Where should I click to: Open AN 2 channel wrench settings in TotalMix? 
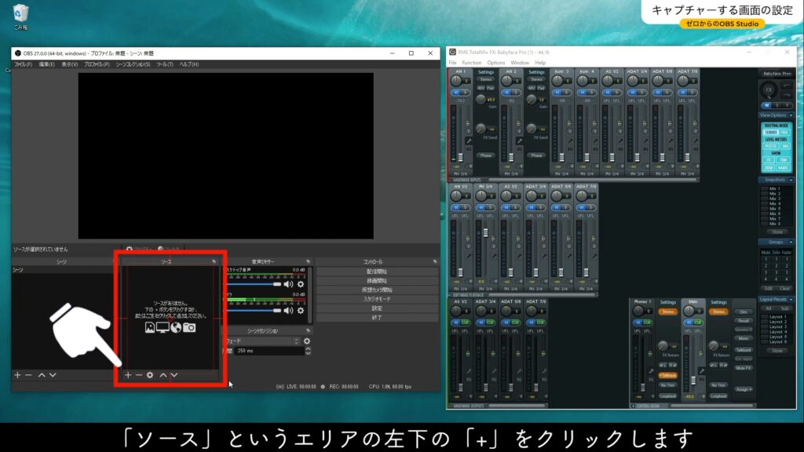pos(520,141)
